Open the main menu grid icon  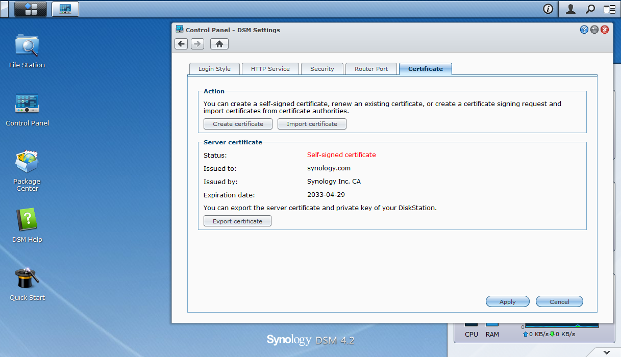coord(31,9)
